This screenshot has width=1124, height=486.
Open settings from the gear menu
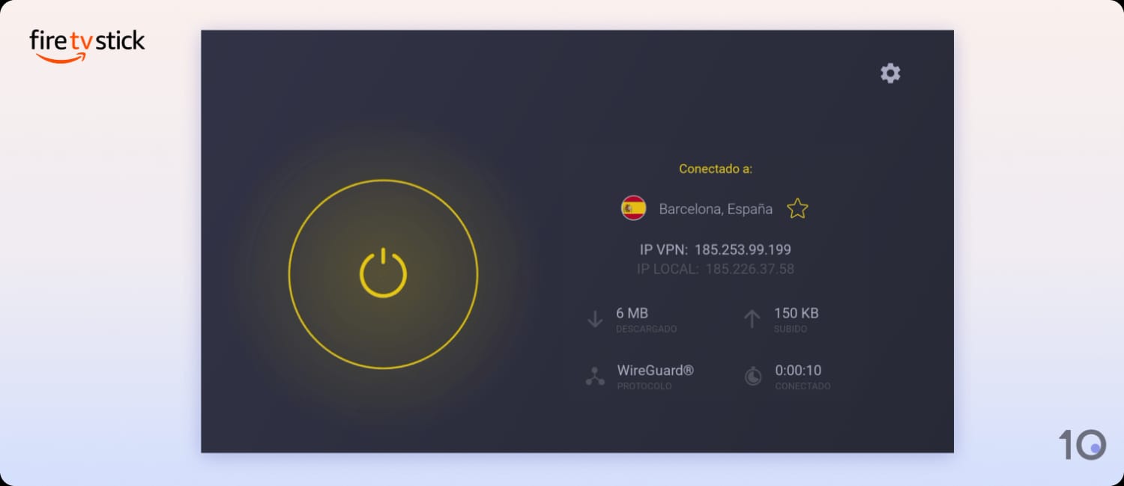tap(890, 73)
